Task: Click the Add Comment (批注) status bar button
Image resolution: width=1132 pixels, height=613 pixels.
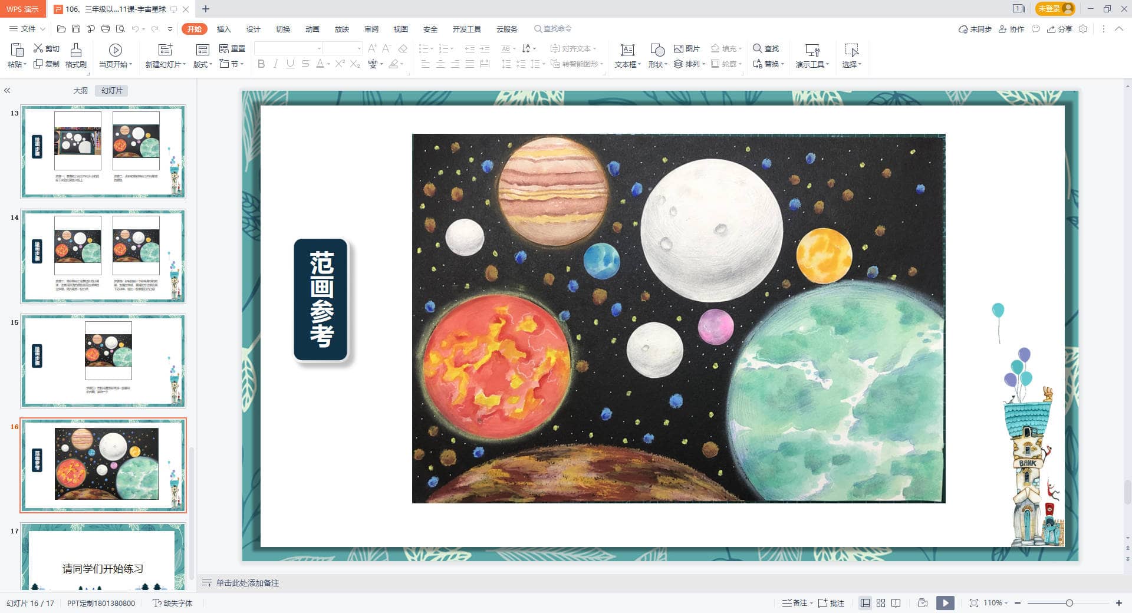Action: pos(831,603)
